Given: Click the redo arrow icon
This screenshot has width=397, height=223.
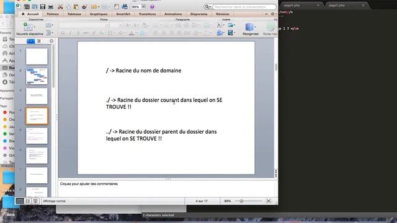Looking at the screenshot, I should point(104,7).
